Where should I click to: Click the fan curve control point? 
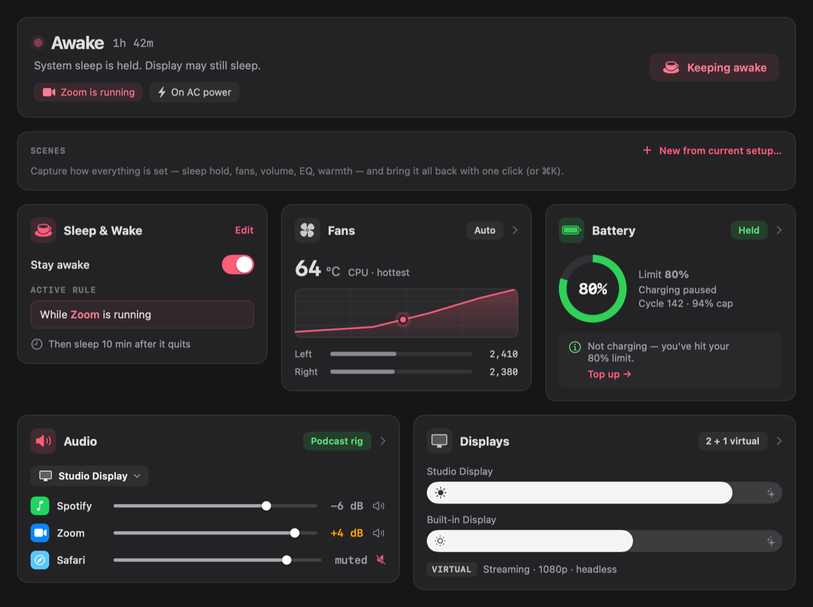403,319
